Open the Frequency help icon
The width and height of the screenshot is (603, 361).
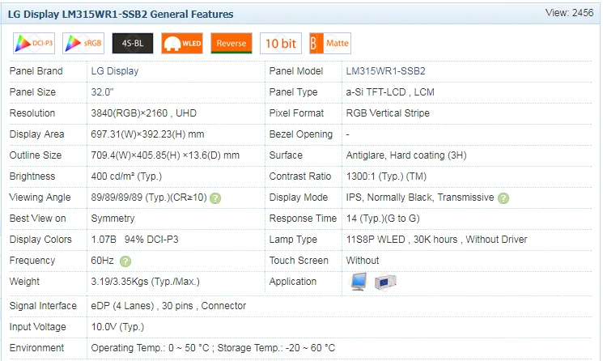click(125, 261)
